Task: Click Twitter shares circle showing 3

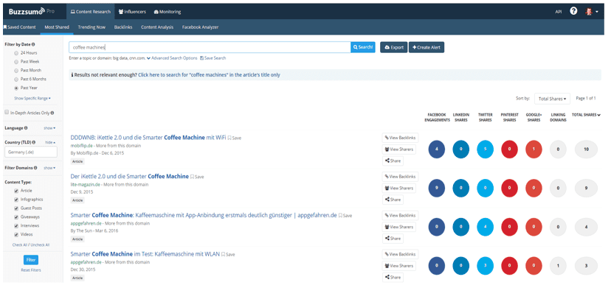Action: pyautogui.click(x=485, y=266)
